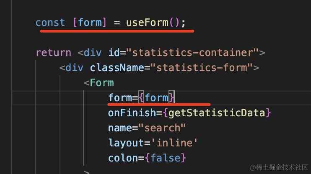Click the Form component tag
Viewport: 311px width, 174px height.
pos(102,83)
